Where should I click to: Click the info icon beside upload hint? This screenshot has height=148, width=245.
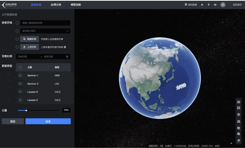click(x=65, y=47)
